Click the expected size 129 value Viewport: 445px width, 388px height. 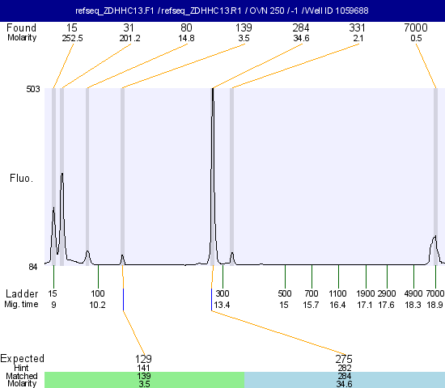(x=143, y=359)
